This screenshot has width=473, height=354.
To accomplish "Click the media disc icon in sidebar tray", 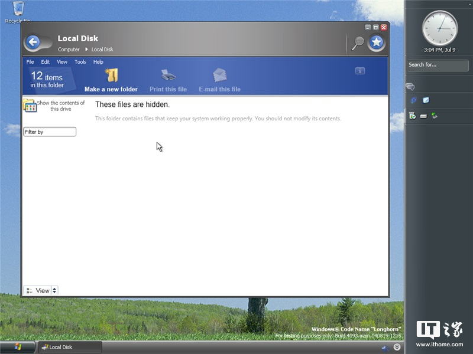I will point(412,116).
